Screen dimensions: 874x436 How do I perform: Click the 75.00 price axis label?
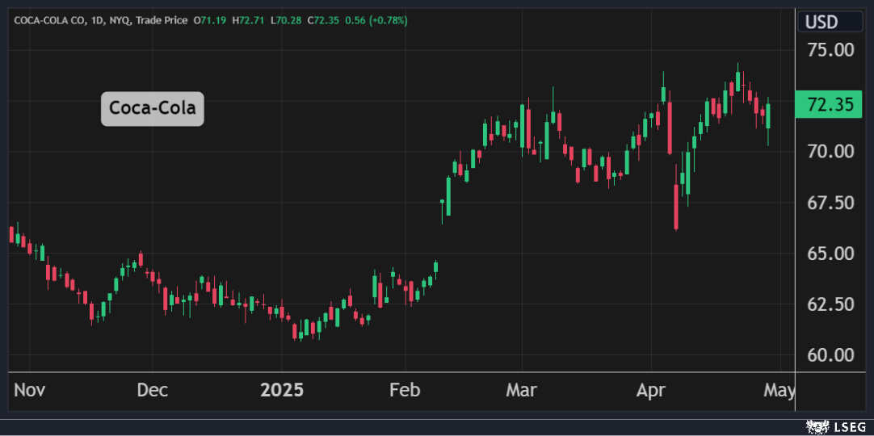click(x=831, y=49)
